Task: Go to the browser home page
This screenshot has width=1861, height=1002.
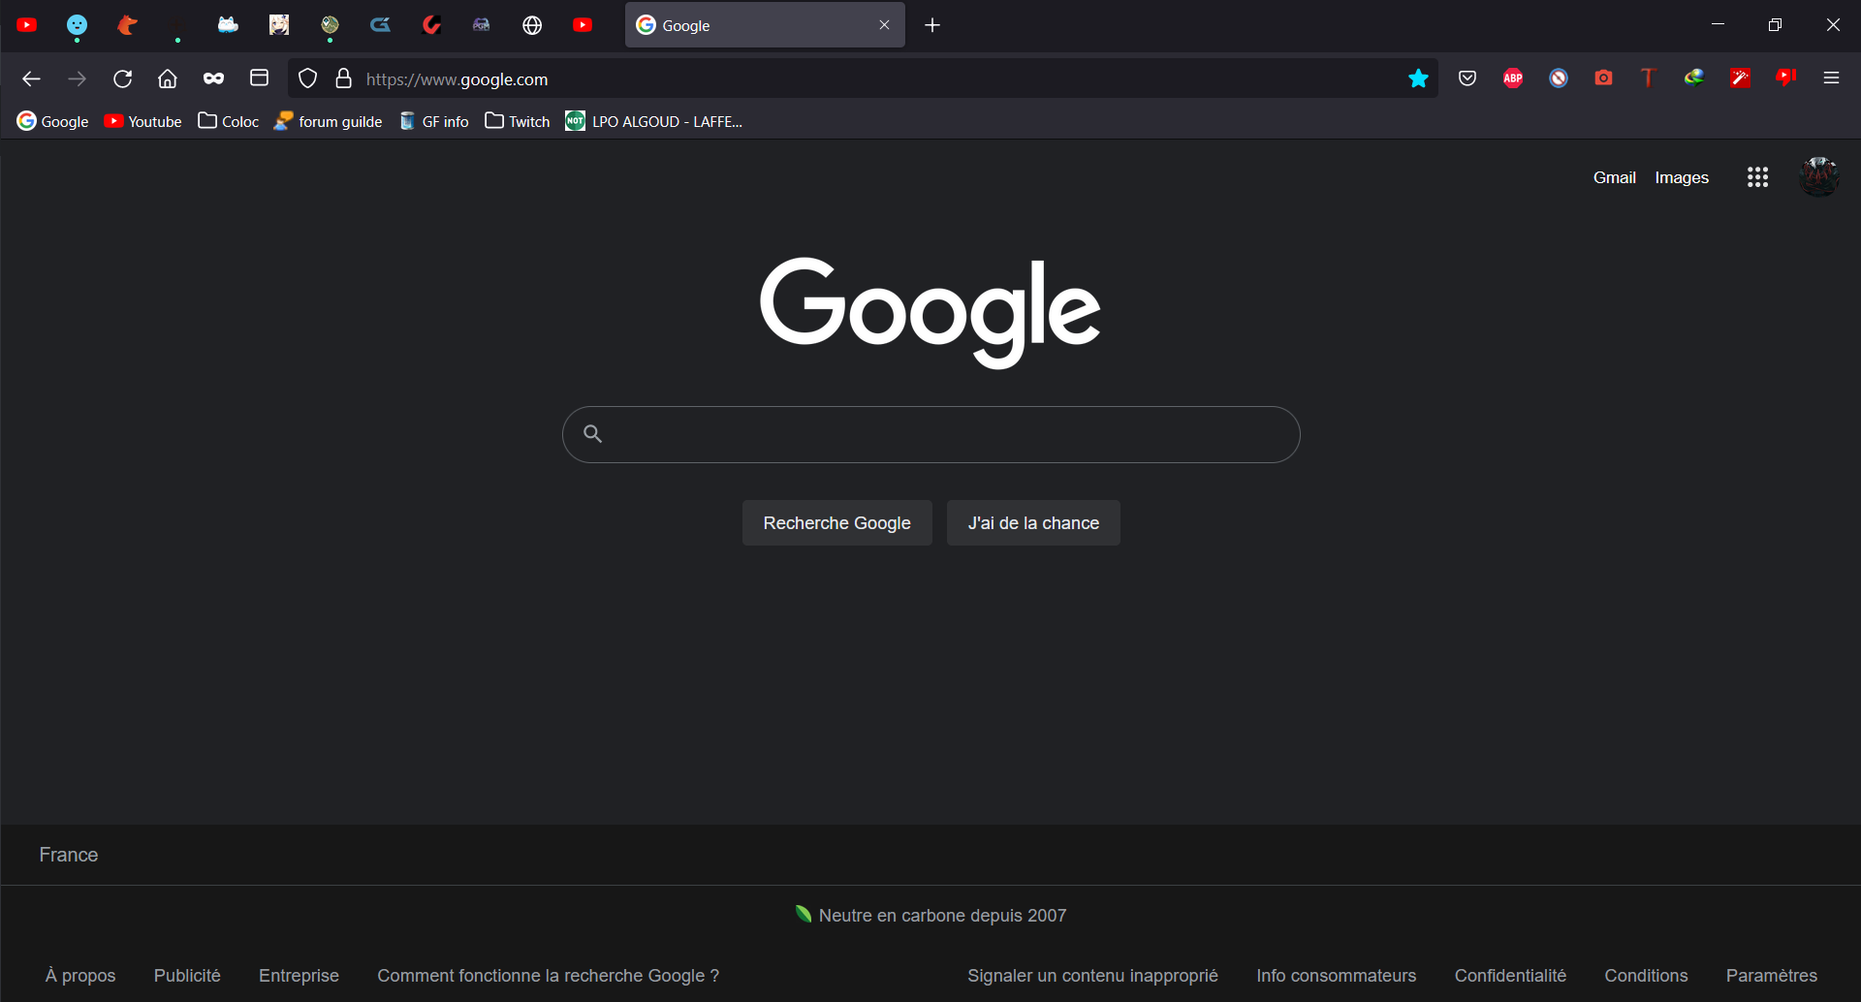Action: pyautogui.click(x=168, y=78)
